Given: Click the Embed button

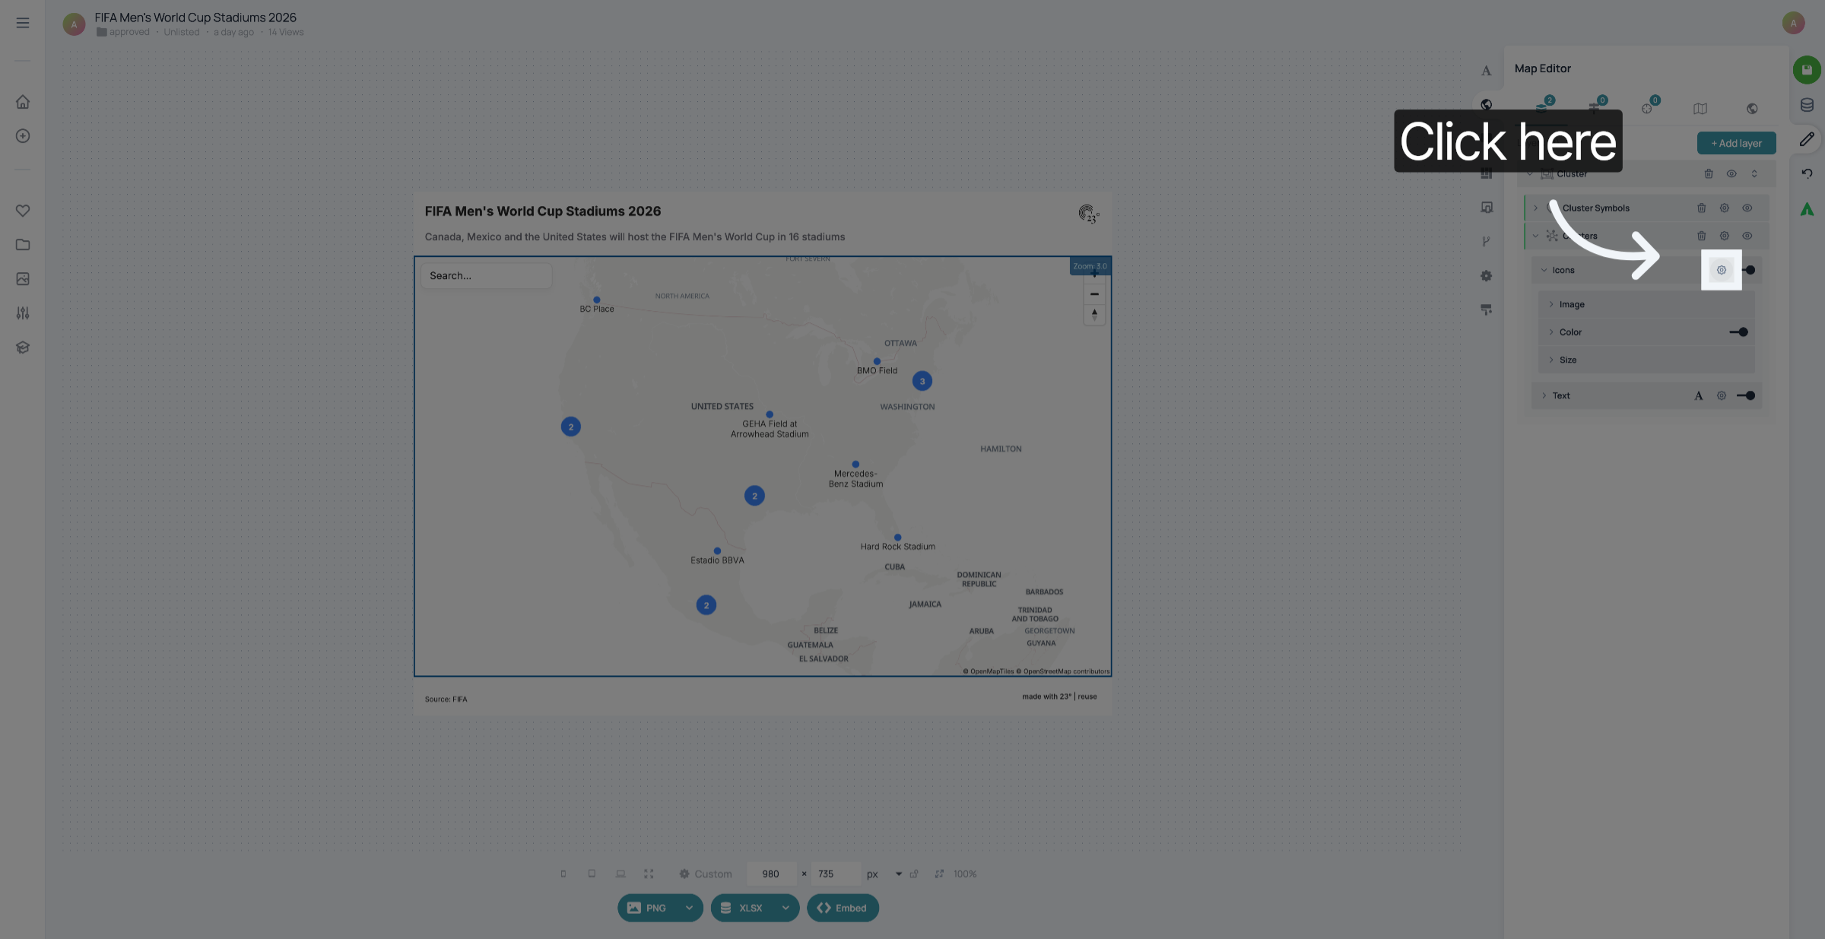Looking at the screenshot, I should pos(843,908).
